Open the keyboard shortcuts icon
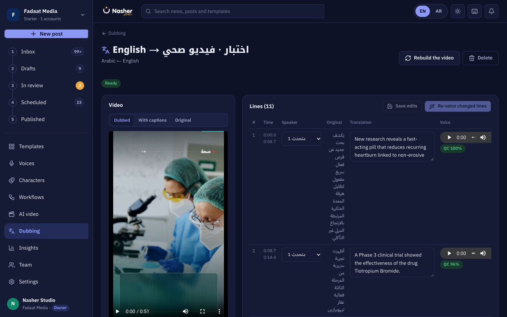507x317 pixels. click(x=474, y=11)
